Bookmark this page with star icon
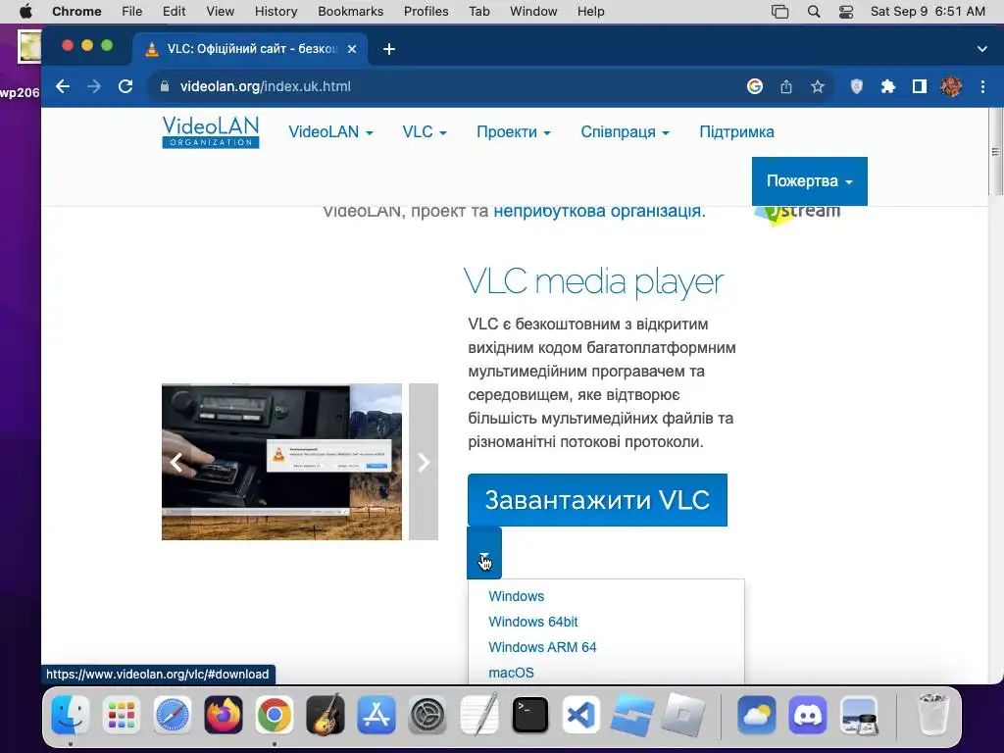The width and height of the screenshot is (1004, 753). click(818, 86)
